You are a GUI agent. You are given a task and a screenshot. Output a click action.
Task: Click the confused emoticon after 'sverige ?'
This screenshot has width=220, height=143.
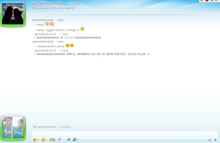coord(82,29)
